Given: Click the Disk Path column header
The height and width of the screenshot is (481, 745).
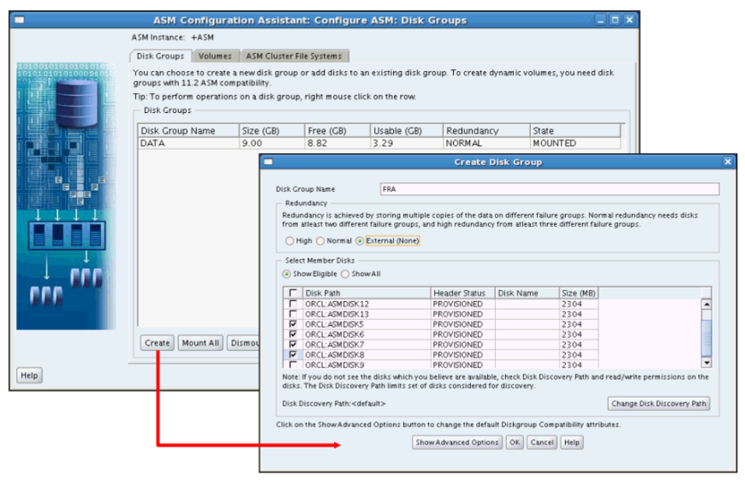Looking at the screenshot, I should (367, 293).
